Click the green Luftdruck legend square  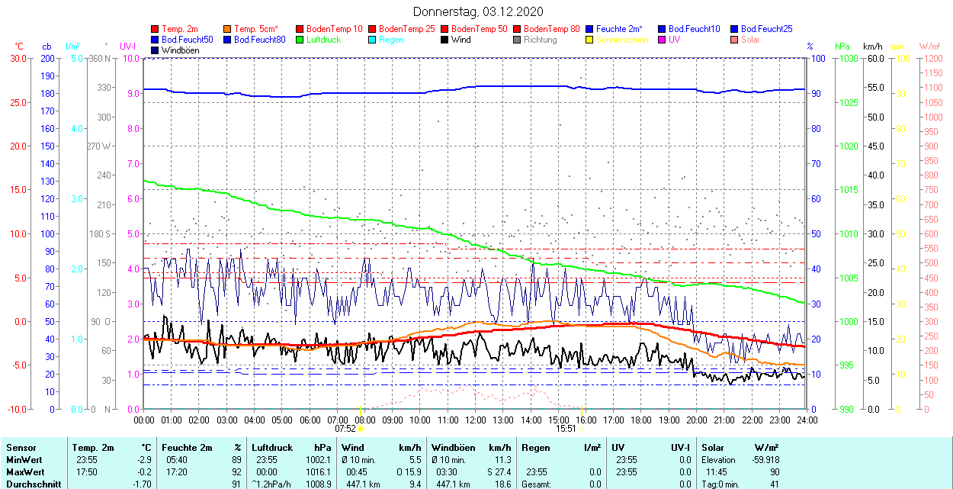click(x=300, y=40)
